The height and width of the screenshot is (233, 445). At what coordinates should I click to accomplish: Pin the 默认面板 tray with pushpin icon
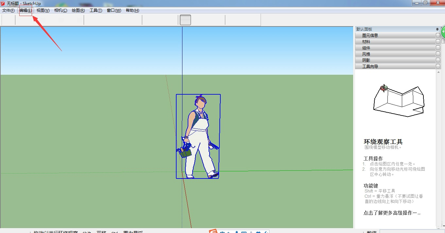[x=437, y=29]
